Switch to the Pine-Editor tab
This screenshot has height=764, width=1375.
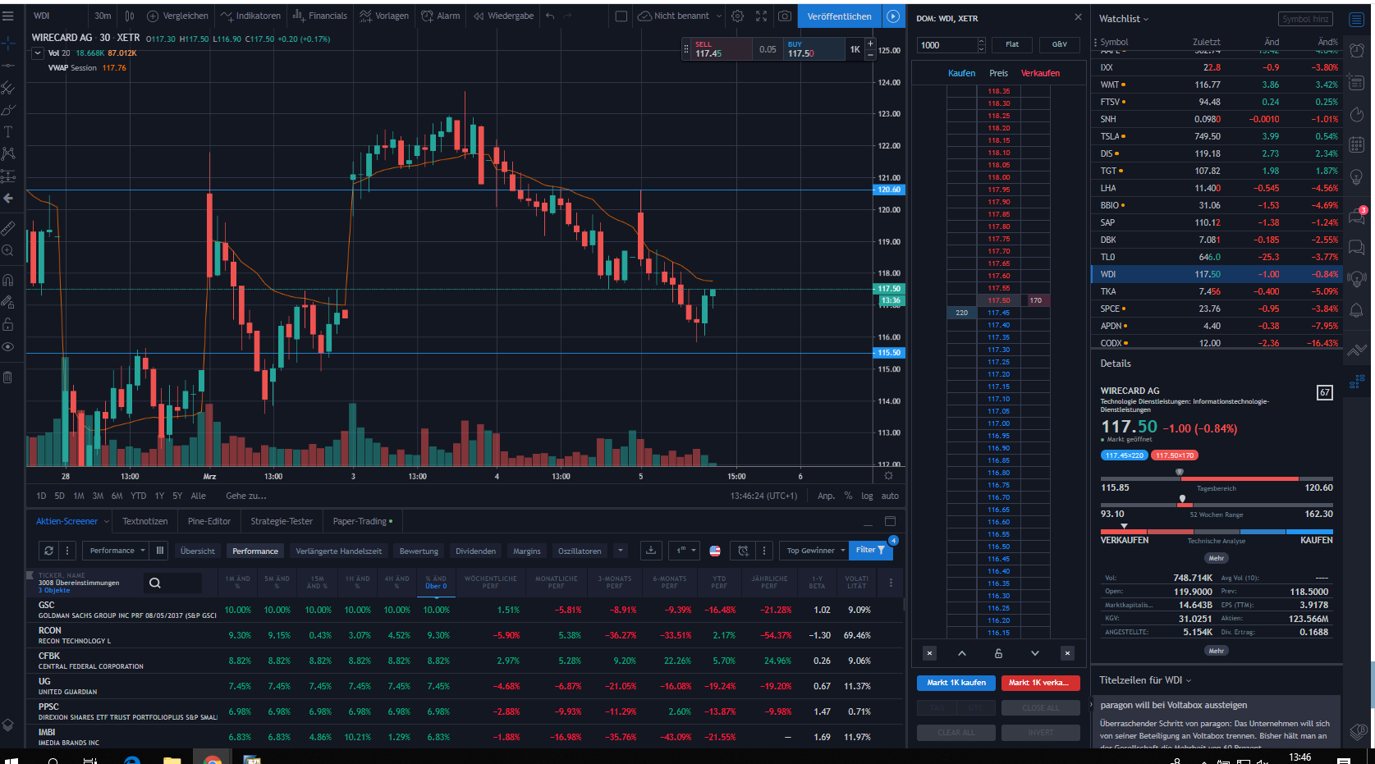pos(209,521)
